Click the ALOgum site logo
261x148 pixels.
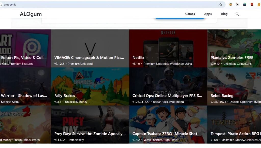click(31, 14)
